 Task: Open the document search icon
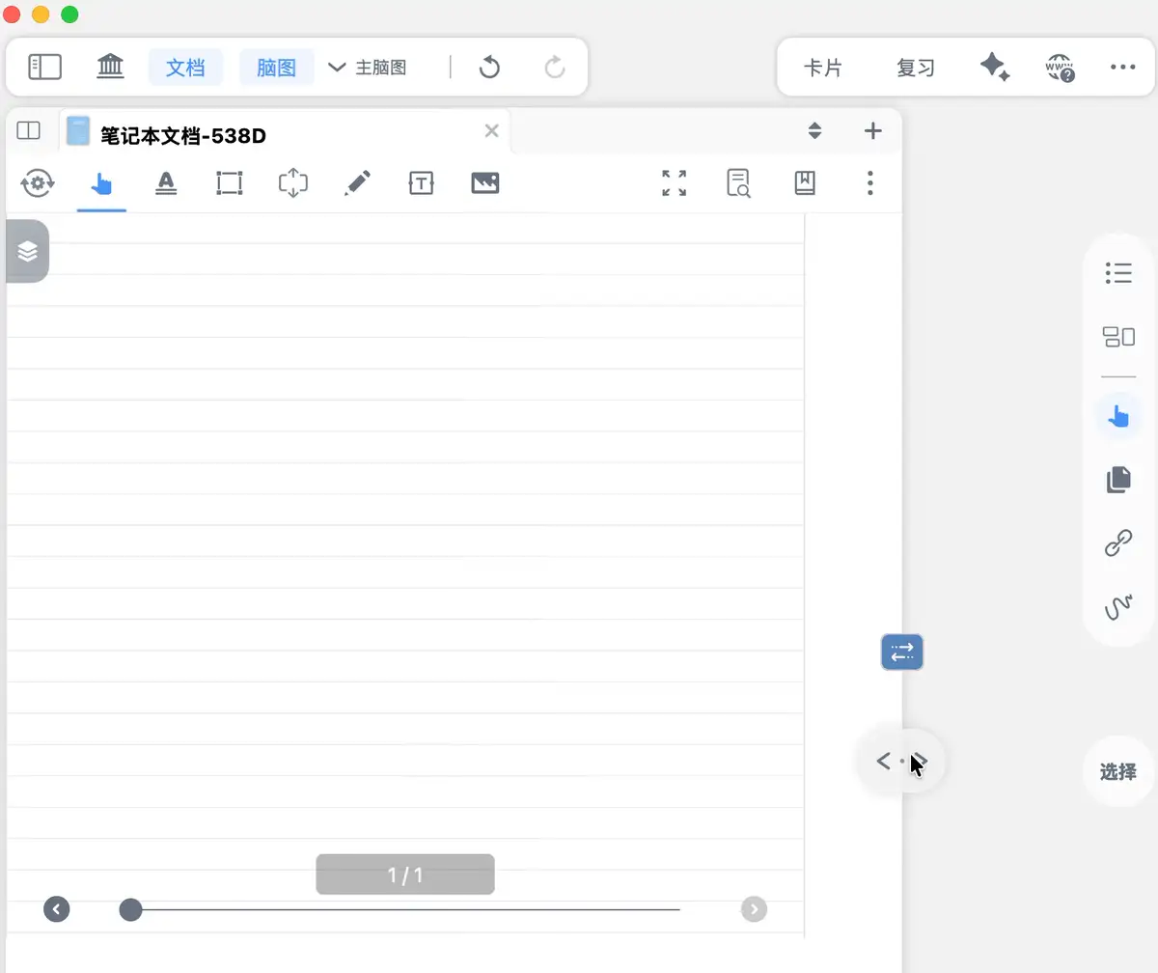tap(738, 183)
